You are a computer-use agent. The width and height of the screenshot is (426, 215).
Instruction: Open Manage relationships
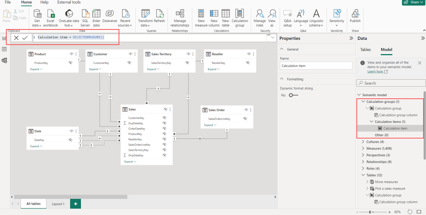180,18
